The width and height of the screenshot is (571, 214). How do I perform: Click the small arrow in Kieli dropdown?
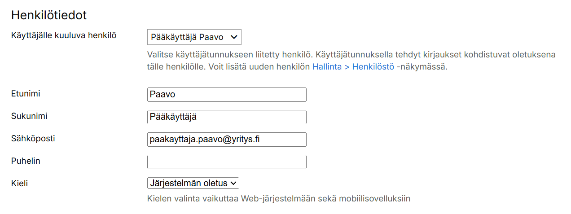tap(233, 183)
